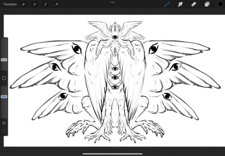Select the Eraser tool
Image resolution: width=225 pixels, height=156 pixels.
coord(194,4)
